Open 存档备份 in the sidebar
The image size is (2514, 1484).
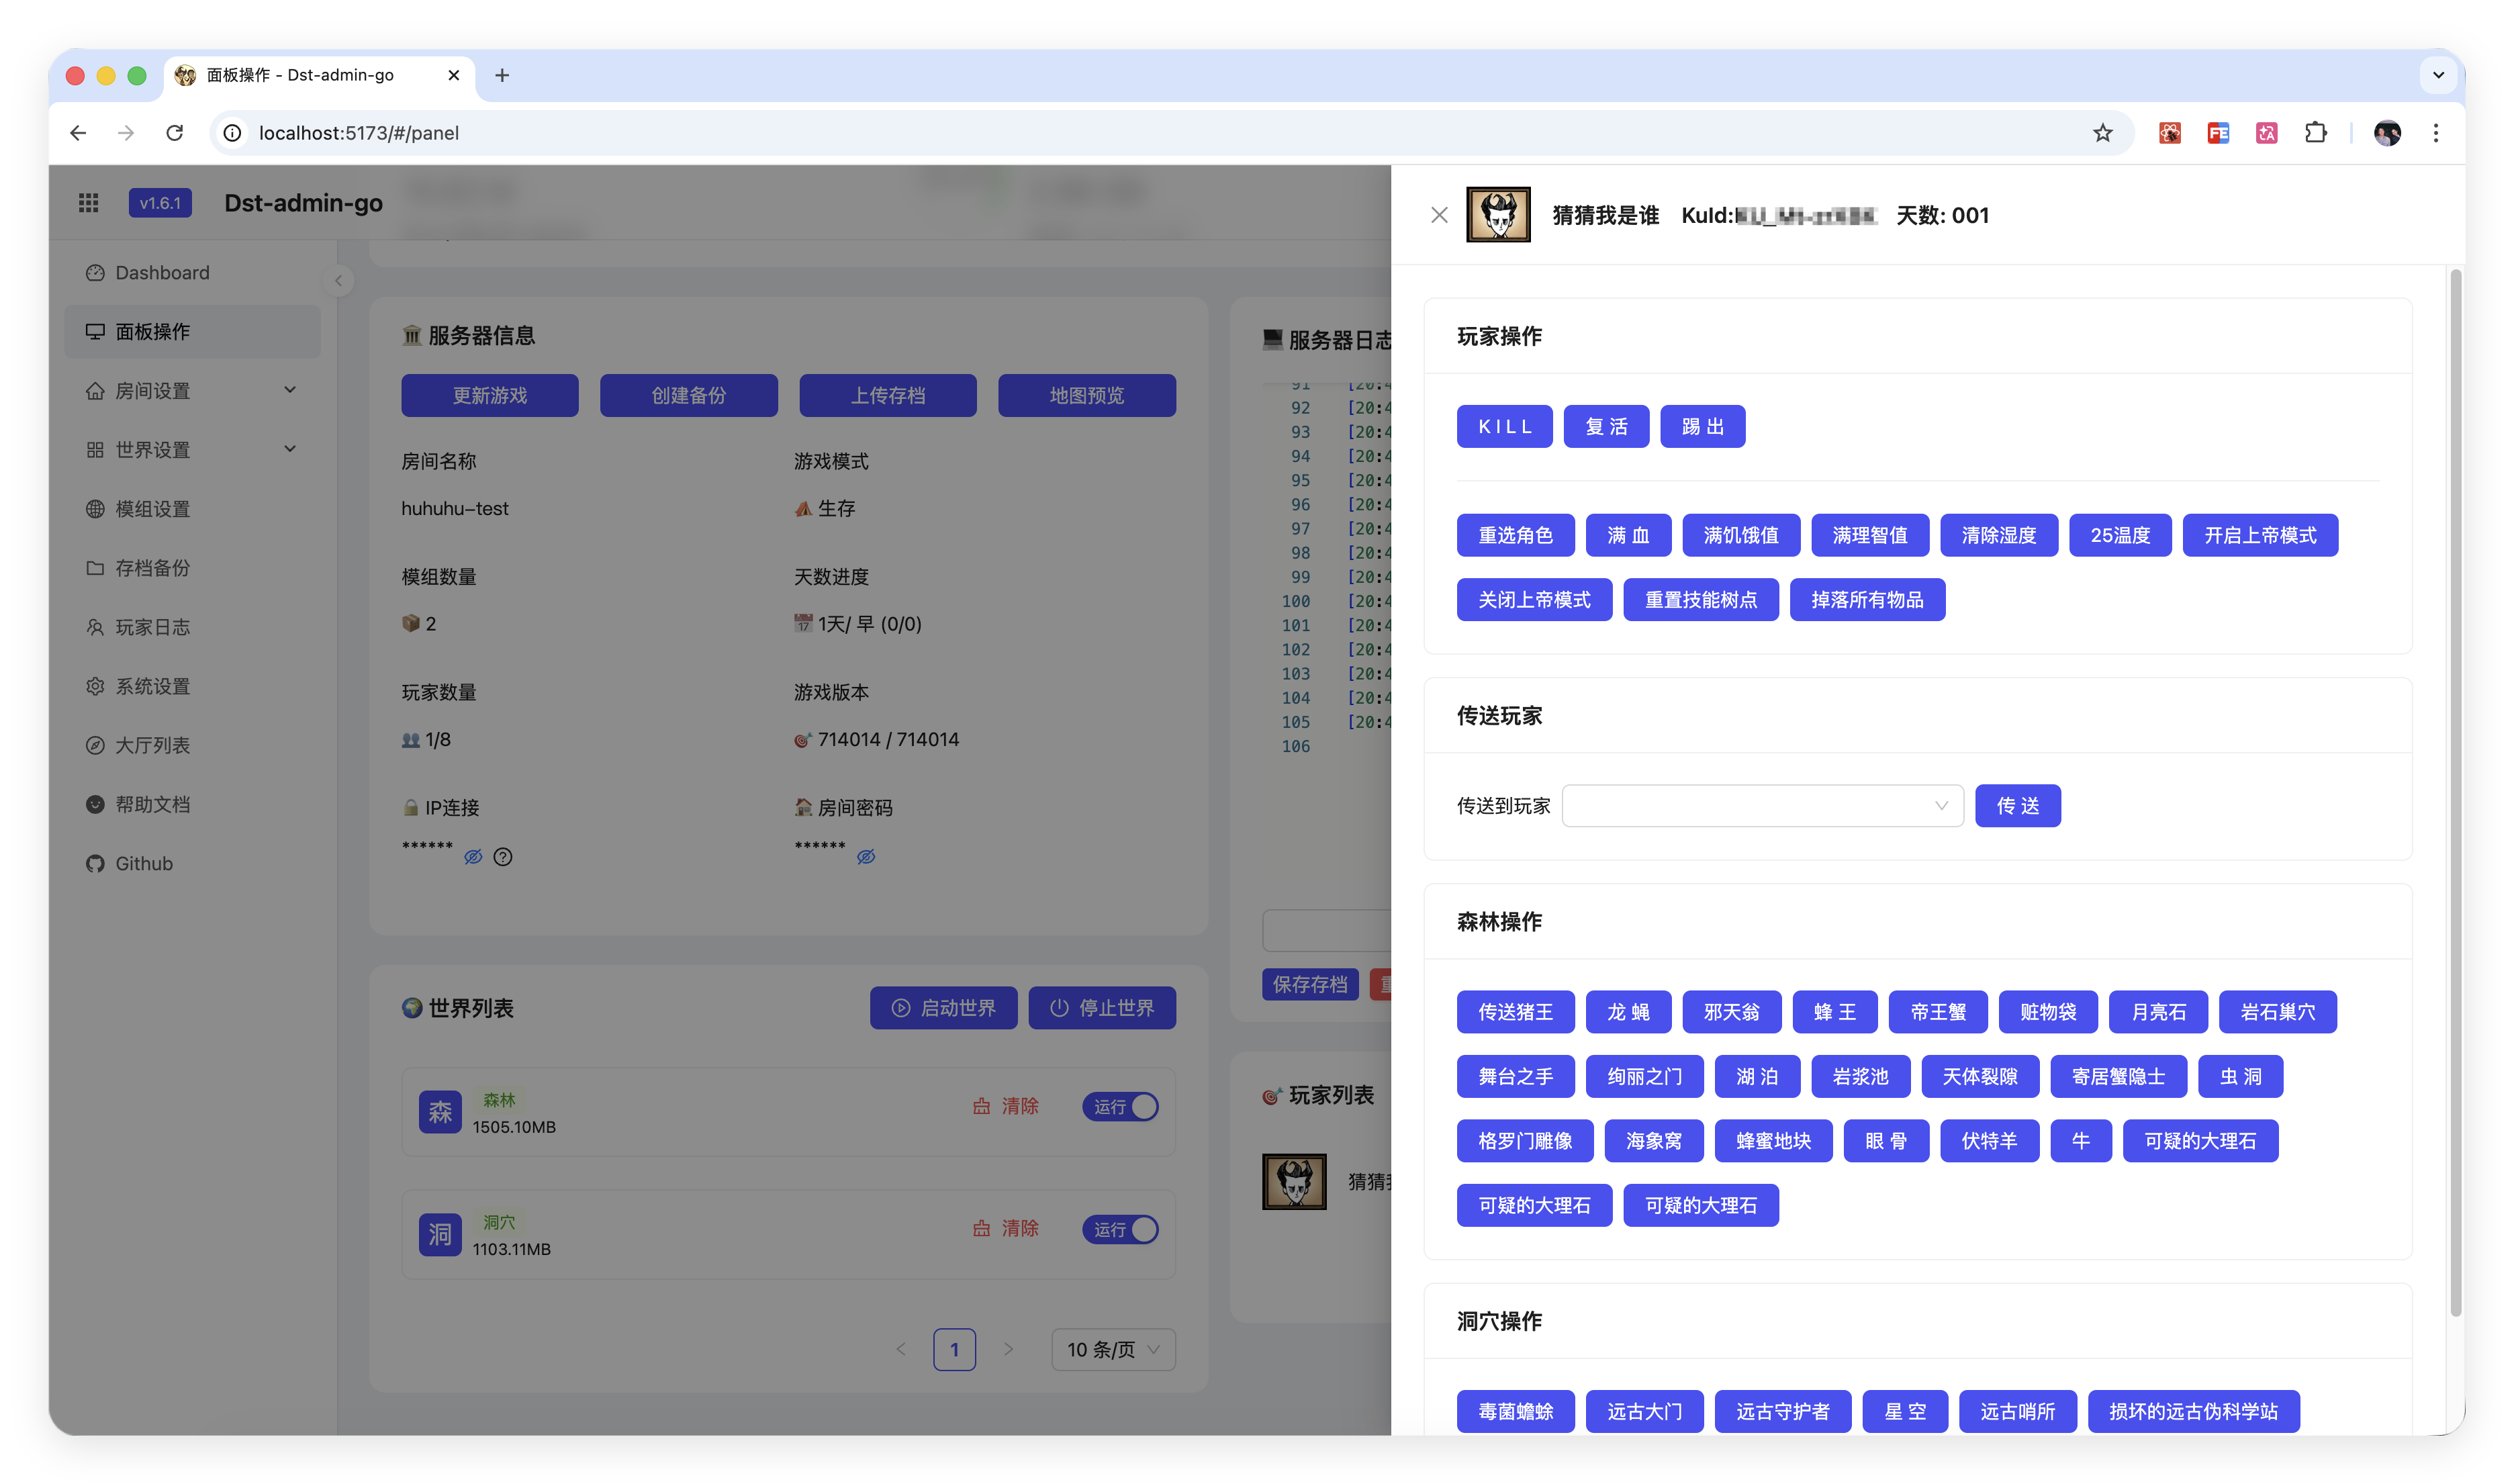192,568
